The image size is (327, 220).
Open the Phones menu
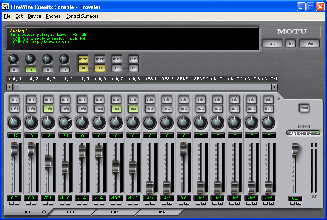click(x=53, y=16)
